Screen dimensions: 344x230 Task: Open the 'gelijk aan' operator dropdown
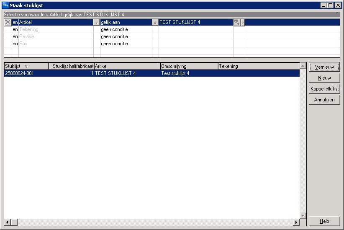click(155, 22)
